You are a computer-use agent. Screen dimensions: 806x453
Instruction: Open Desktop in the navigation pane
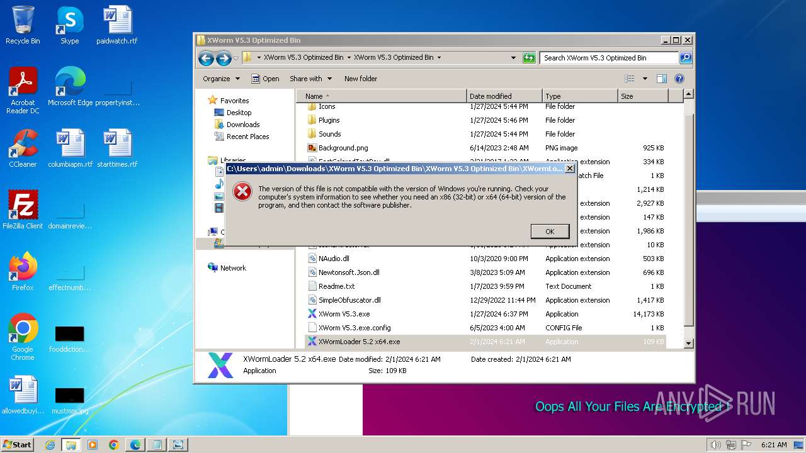(232, 113)
